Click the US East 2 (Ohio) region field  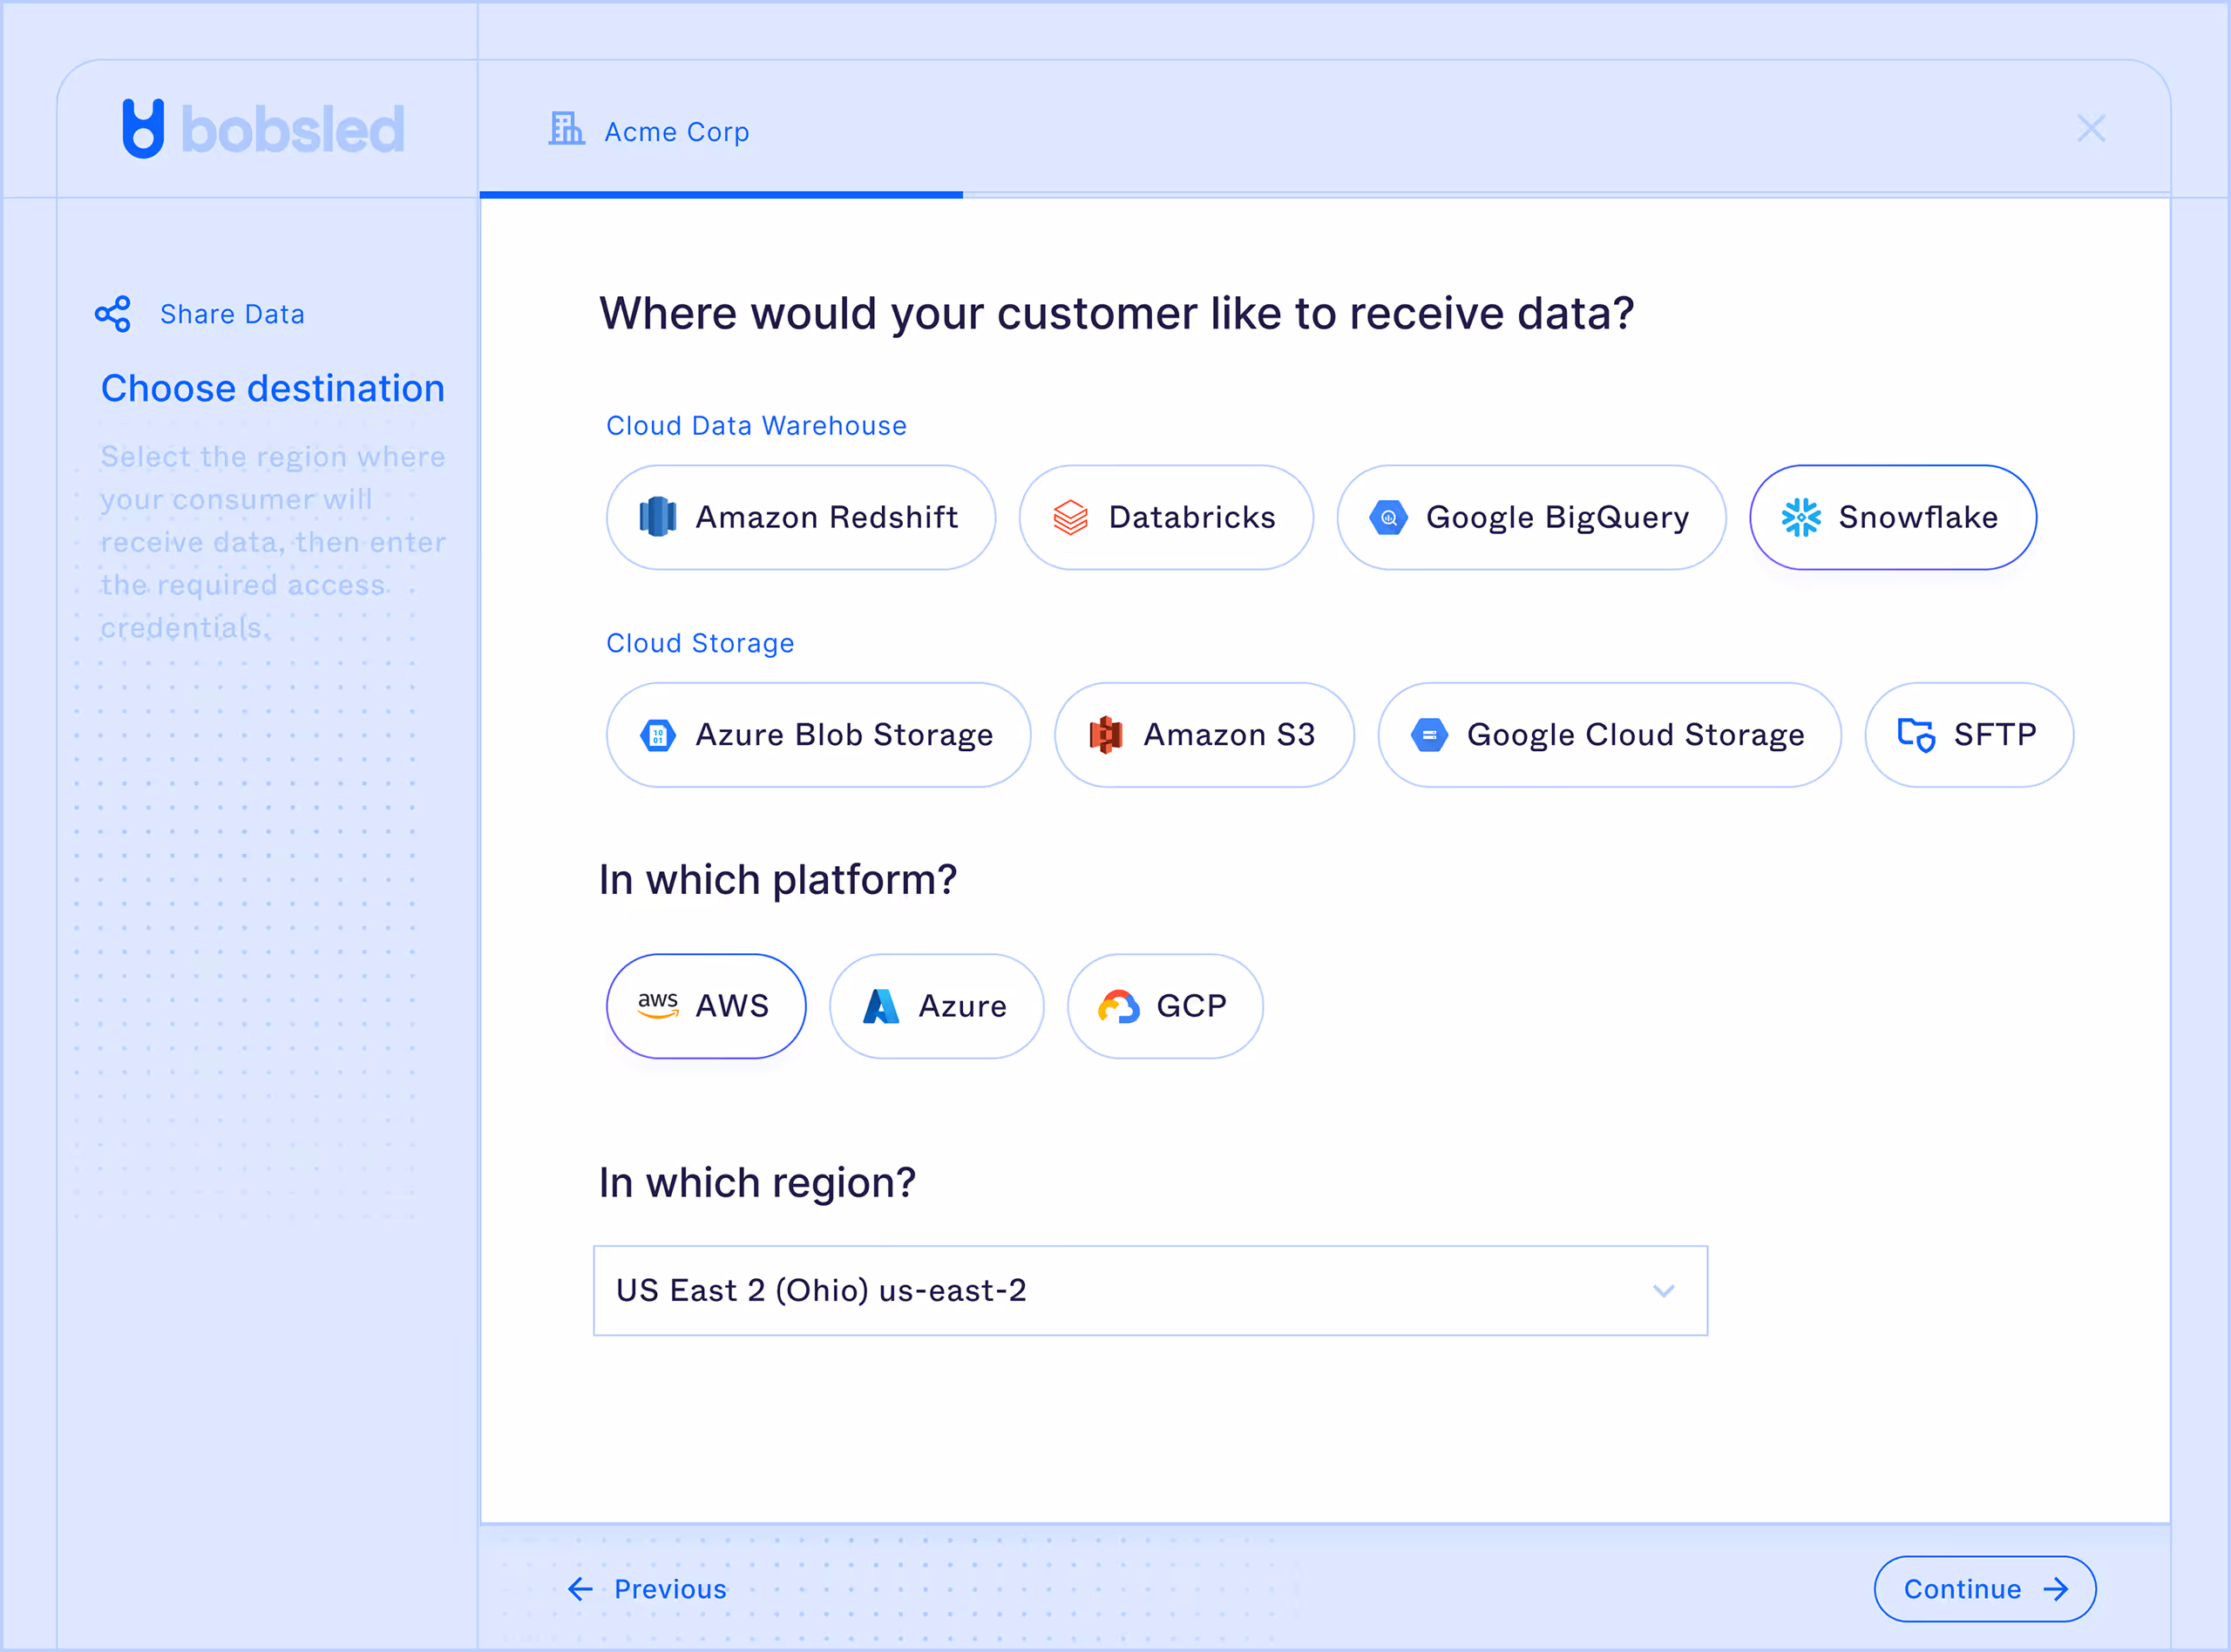pyautogui.click(x=1100, y=1291)
